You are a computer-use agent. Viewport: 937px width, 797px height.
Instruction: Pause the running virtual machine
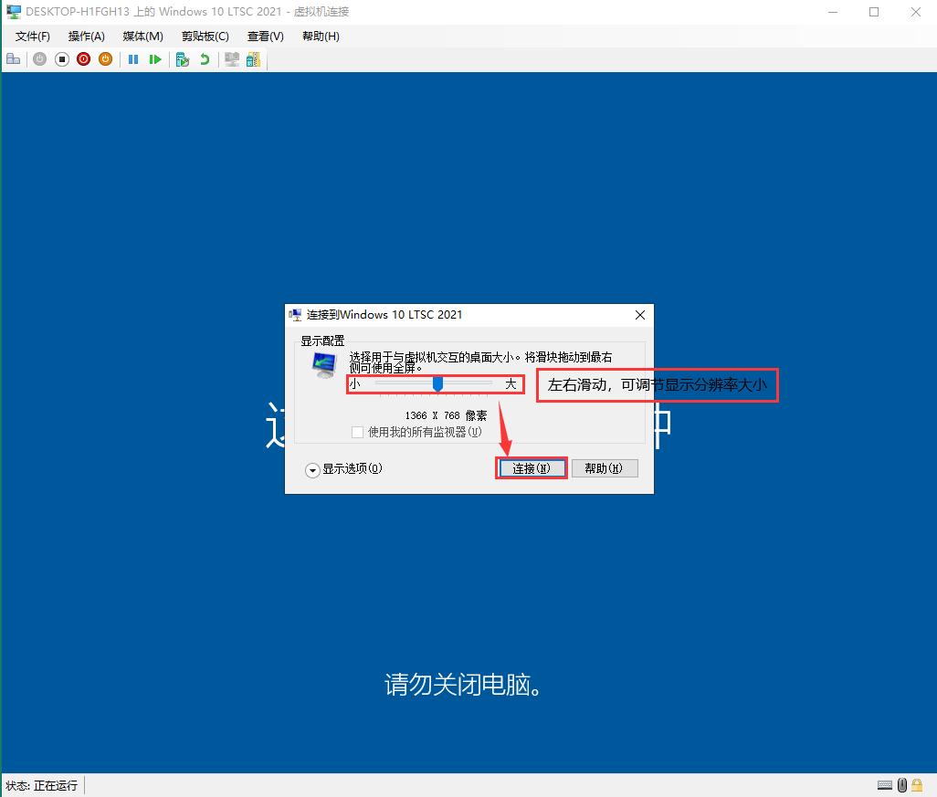134,58
